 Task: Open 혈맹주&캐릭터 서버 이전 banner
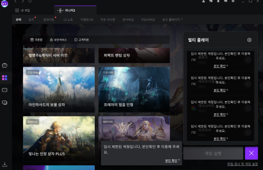tap(58, 55)
